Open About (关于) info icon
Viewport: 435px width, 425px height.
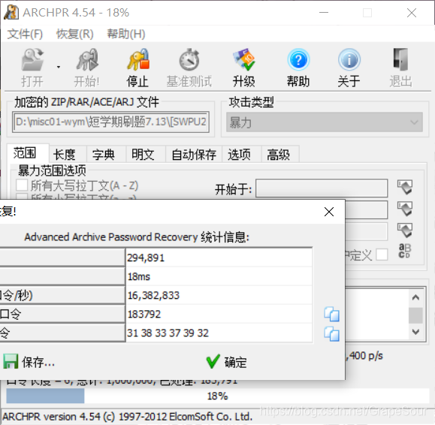point(349,59)
